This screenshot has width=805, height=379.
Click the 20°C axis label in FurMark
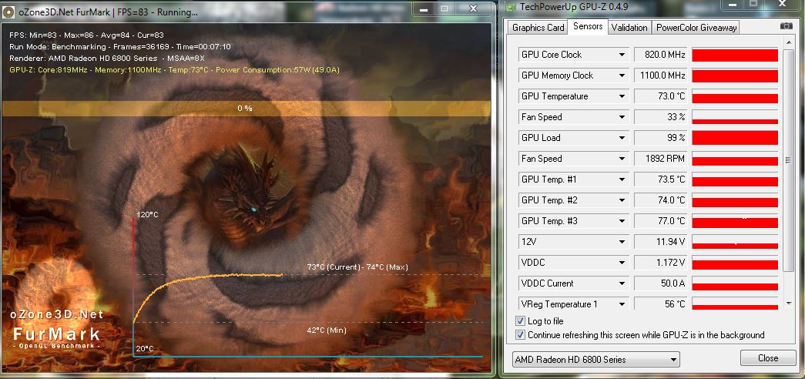(x=144, y=349)
